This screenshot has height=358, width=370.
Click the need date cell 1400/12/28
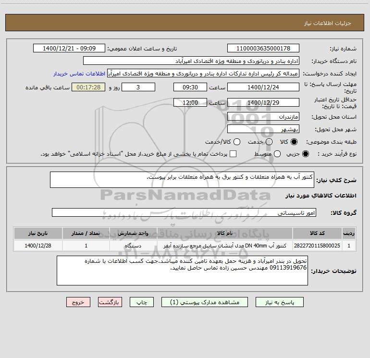(38, 246)
